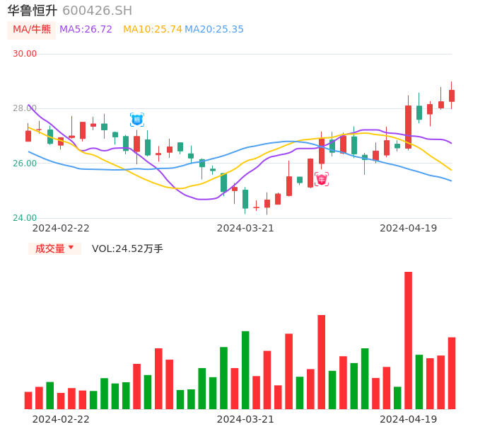Click the 28.00 price axis label
The height and width of the screenshot is (429, 485).
[25, 108]
